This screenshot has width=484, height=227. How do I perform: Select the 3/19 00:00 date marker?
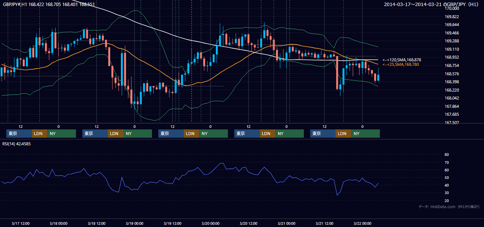click(134, 223)
